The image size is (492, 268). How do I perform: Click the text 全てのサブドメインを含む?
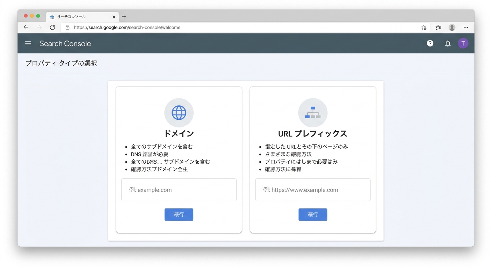pyautogui.click(x=162, y=147)
